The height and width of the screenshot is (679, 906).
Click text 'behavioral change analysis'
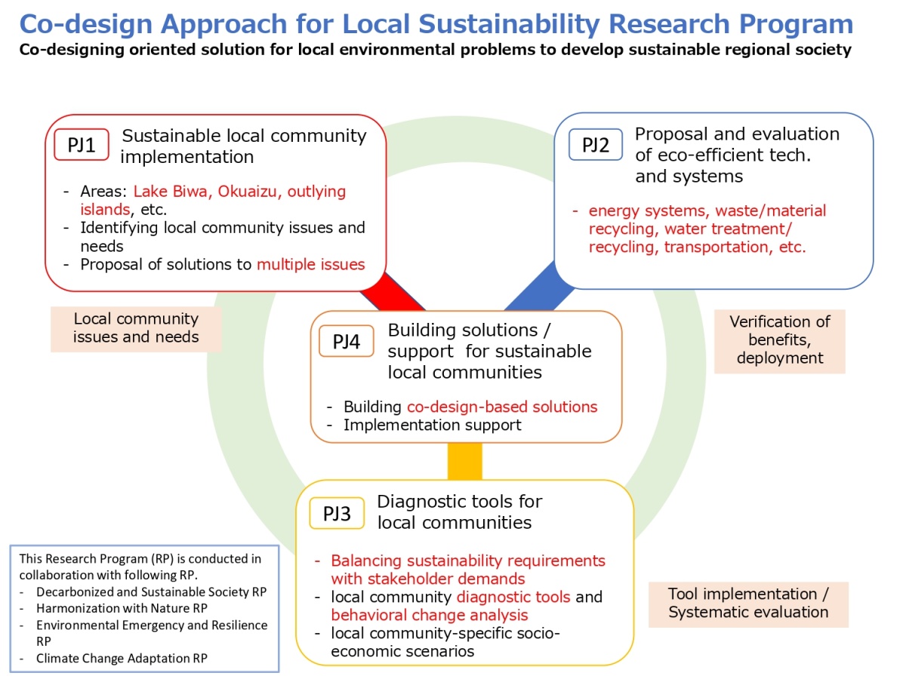point(429,615)
